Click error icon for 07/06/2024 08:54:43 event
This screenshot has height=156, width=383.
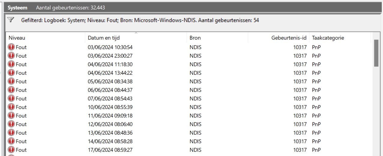(x=11, y=98)
